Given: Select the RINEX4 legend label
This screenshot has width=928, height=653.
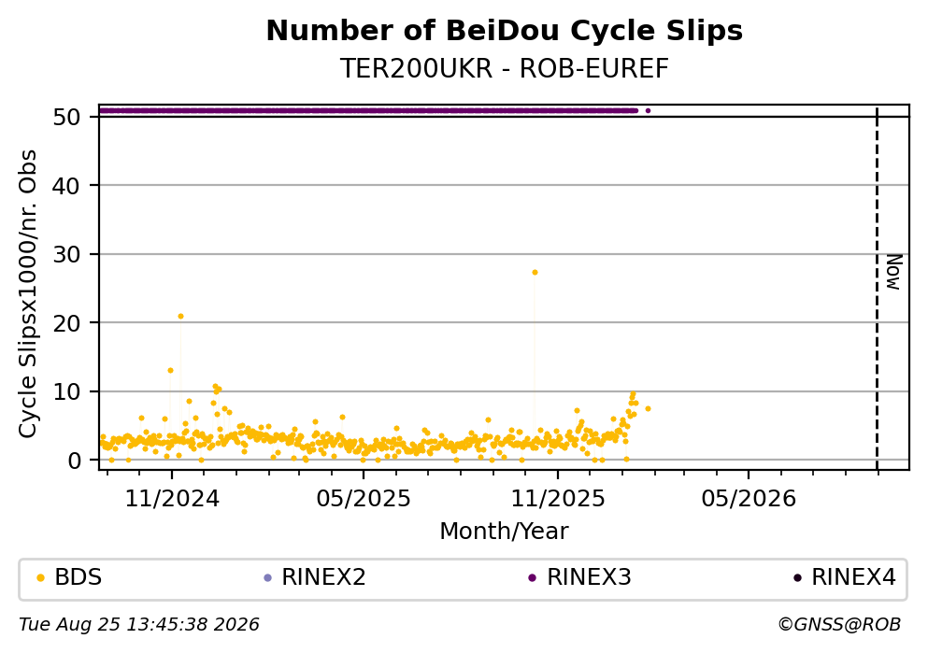Looking at the screenshot, I should coord(853,577).
